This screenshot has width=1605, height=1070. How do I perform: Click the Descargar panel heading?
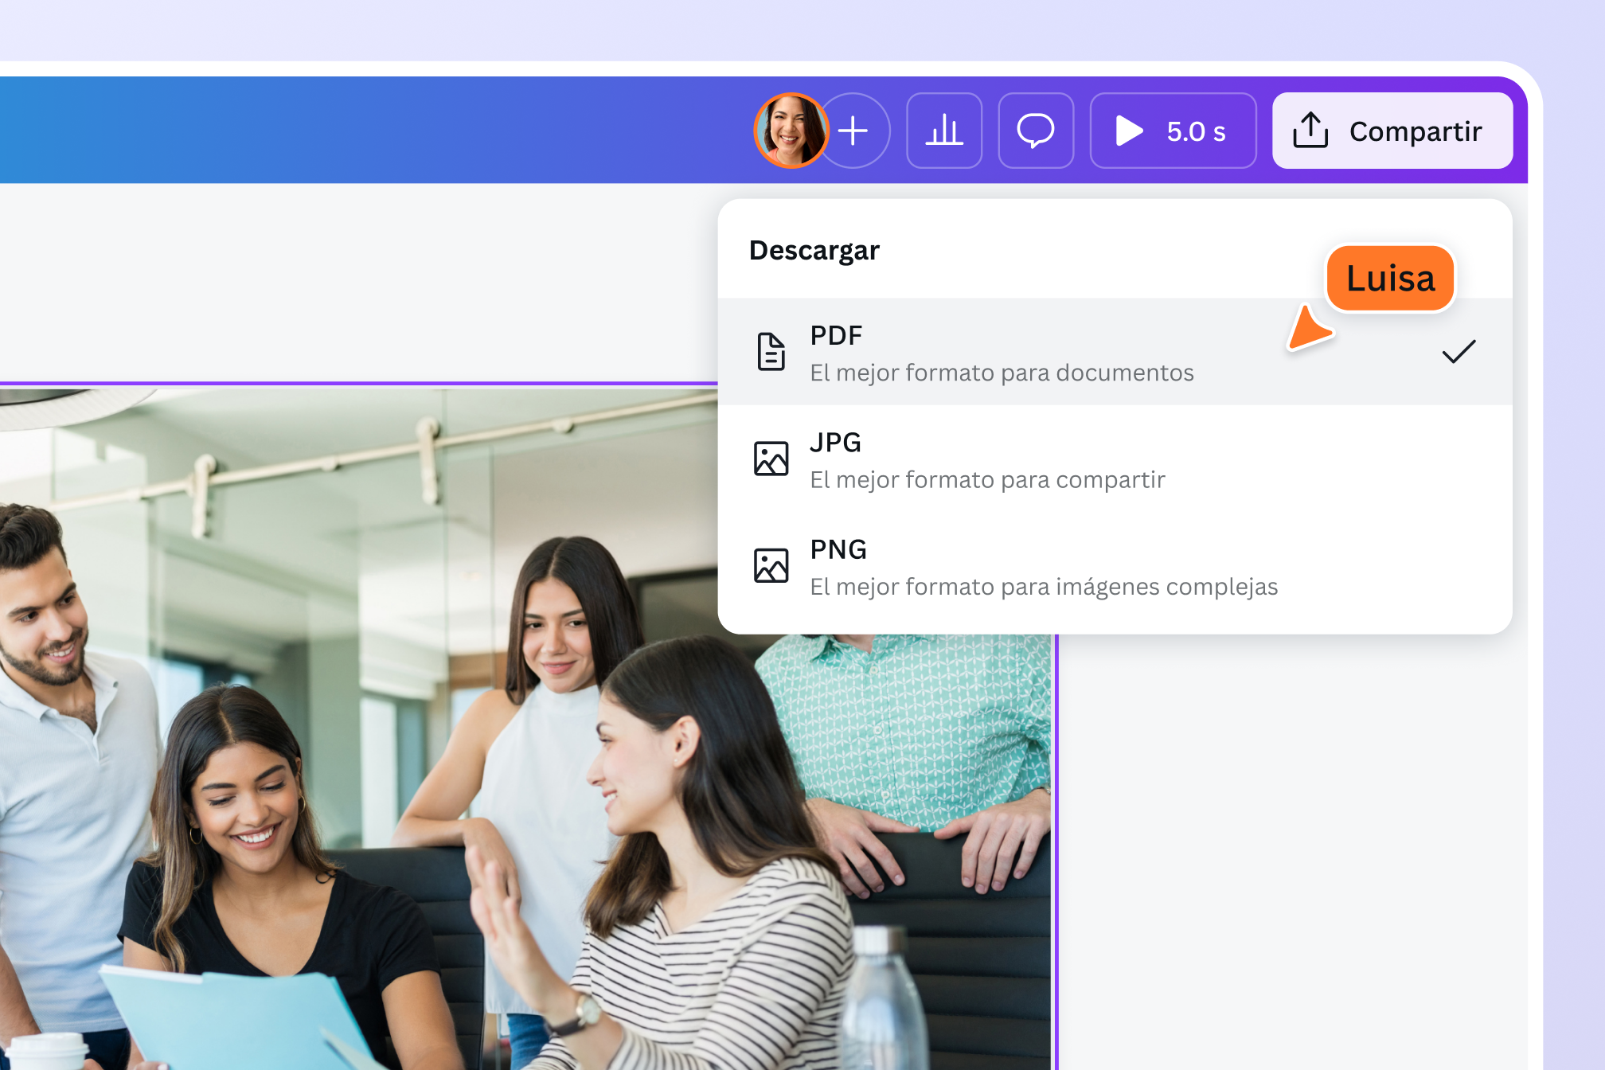pyautogui.click(x=814, y=250)
